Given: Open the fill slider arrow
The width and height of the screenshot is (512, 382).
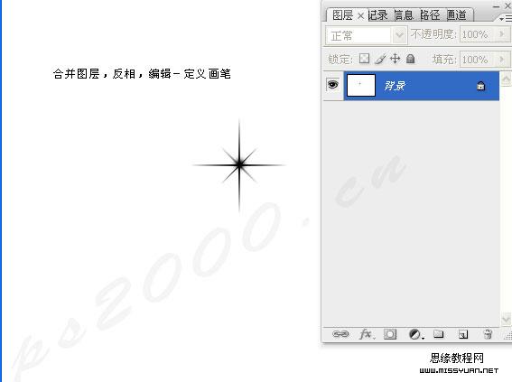Looking at the screenshot, I should pyautogui.click(x=502, y=60).
